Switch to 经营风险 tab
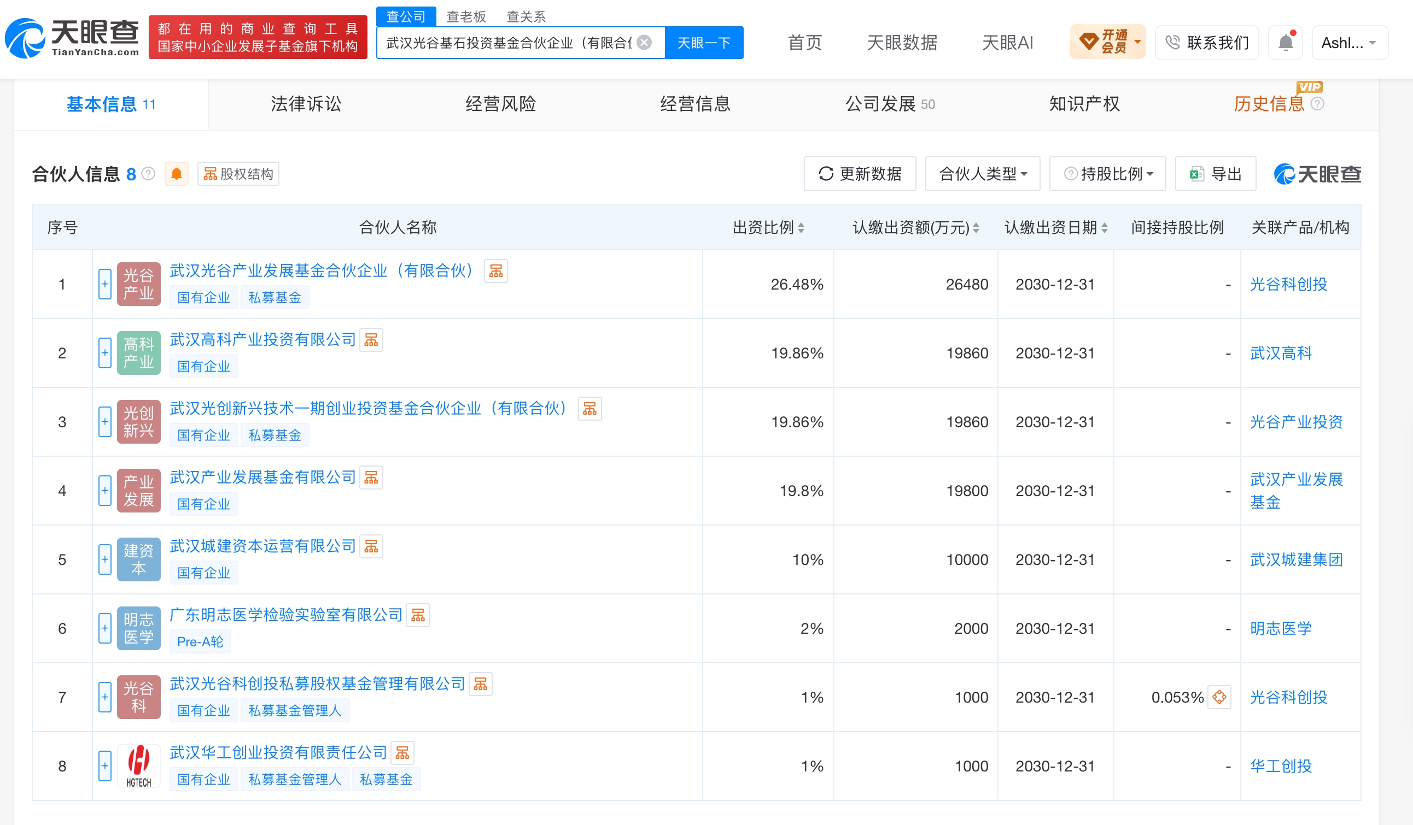The image size is (1413, 825). [501, 104]
